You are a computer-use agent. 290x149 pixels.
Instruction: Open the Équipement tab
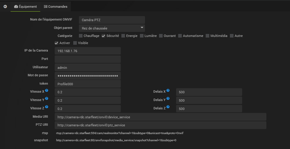(x=25, y=7)
